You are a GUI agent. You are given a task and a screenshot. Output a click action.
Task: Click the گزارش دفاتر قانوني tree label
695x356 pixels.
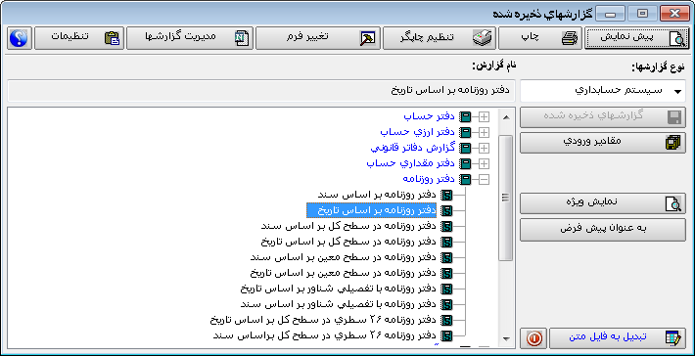click(x=413, y=148)
